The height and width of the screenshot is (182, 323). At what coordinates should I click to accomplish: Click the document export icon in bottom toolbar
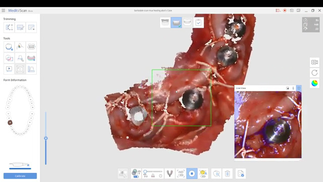241,173
